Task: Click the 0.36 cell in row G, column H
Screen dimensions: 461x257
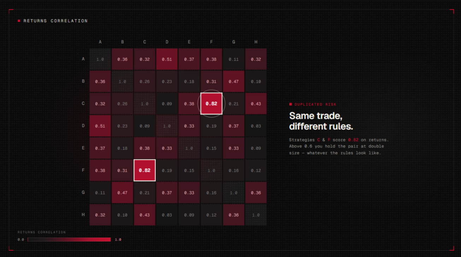Action: click(x=256, y=192)
